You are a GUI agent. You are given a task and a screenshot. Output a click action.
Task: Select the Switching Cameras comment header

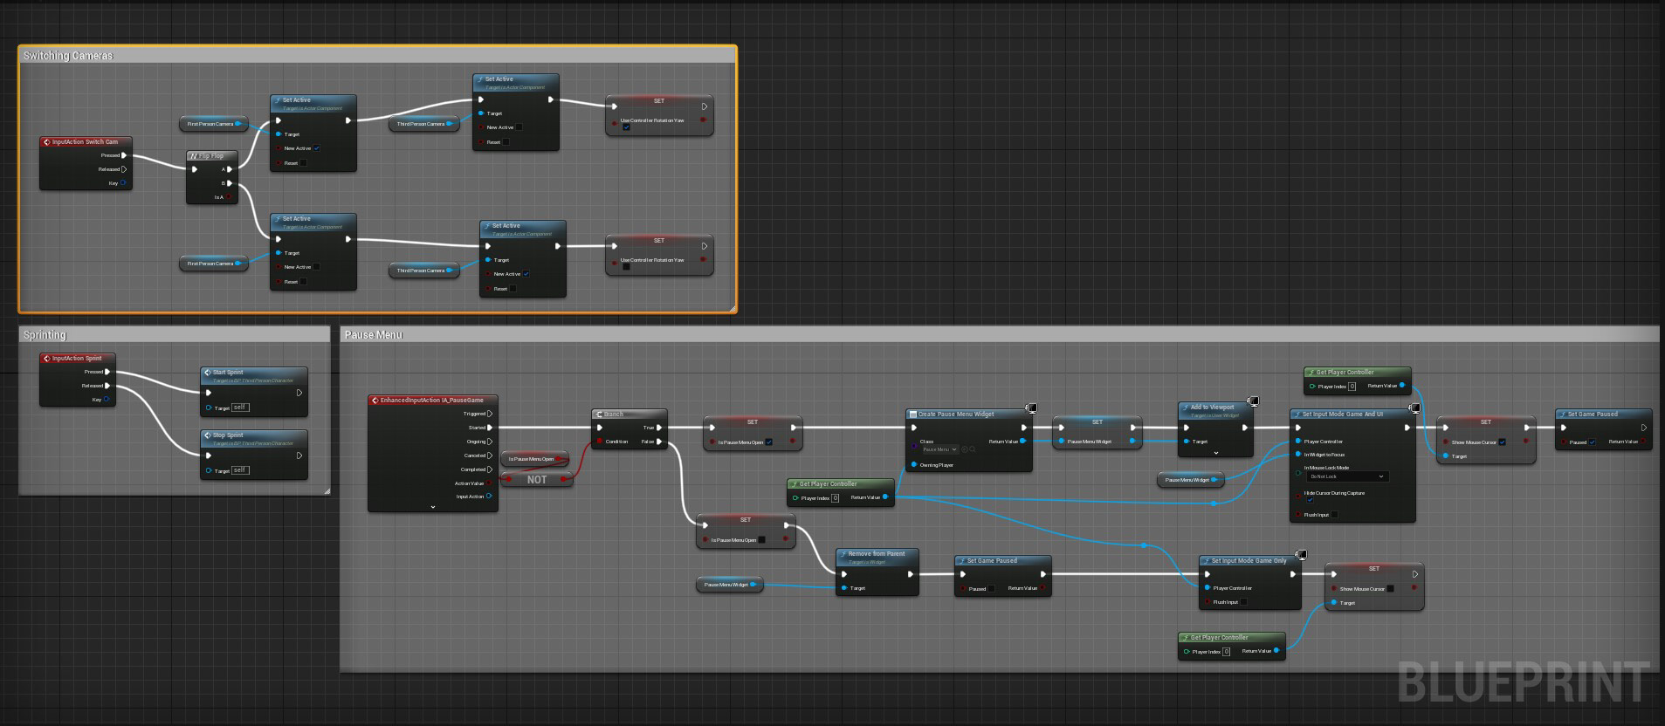click(377, 55)
